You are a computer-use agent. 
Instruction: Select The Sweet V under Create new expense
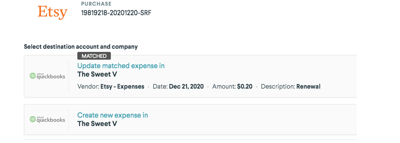(97, 124)
